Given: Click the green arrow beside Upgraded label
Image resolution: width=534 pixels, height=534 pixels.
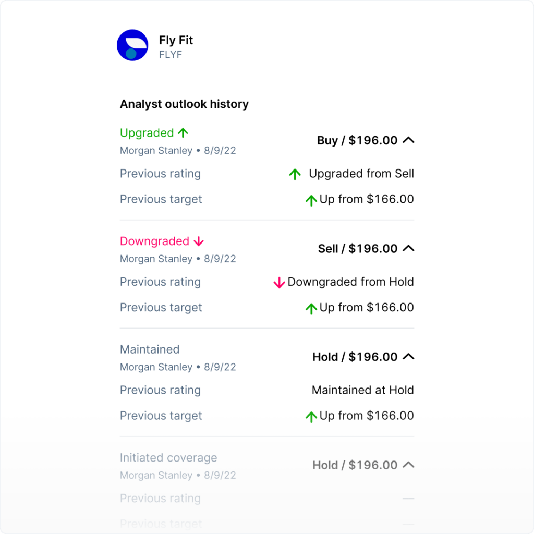Looking at the screenshot, I should tap(183, 133).
